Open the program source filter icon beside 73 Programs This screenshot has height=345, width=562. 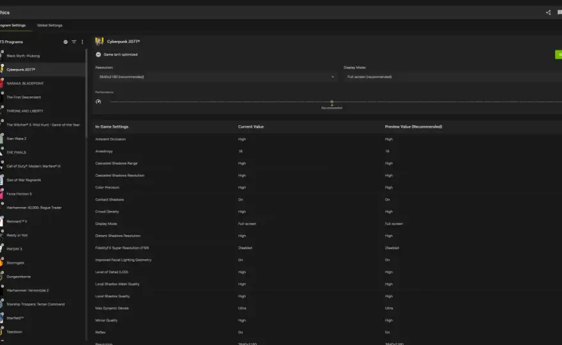tap(66, 42)
